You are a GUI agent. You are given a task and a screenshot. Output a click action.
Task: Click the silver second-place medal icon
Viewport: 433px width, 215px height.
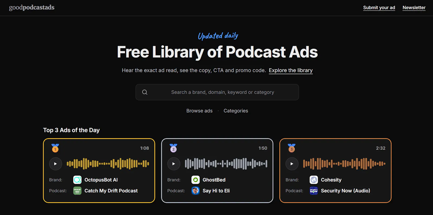pyautogui.click(x=173, y=148)
